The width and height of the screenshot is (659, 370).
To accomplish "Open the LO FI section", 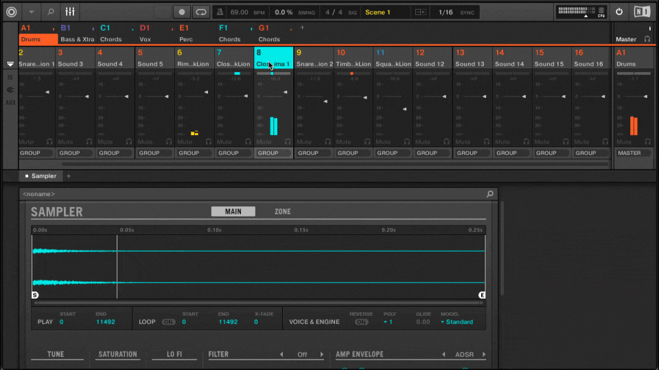I will pyautogui.click(x=174, y=354).
